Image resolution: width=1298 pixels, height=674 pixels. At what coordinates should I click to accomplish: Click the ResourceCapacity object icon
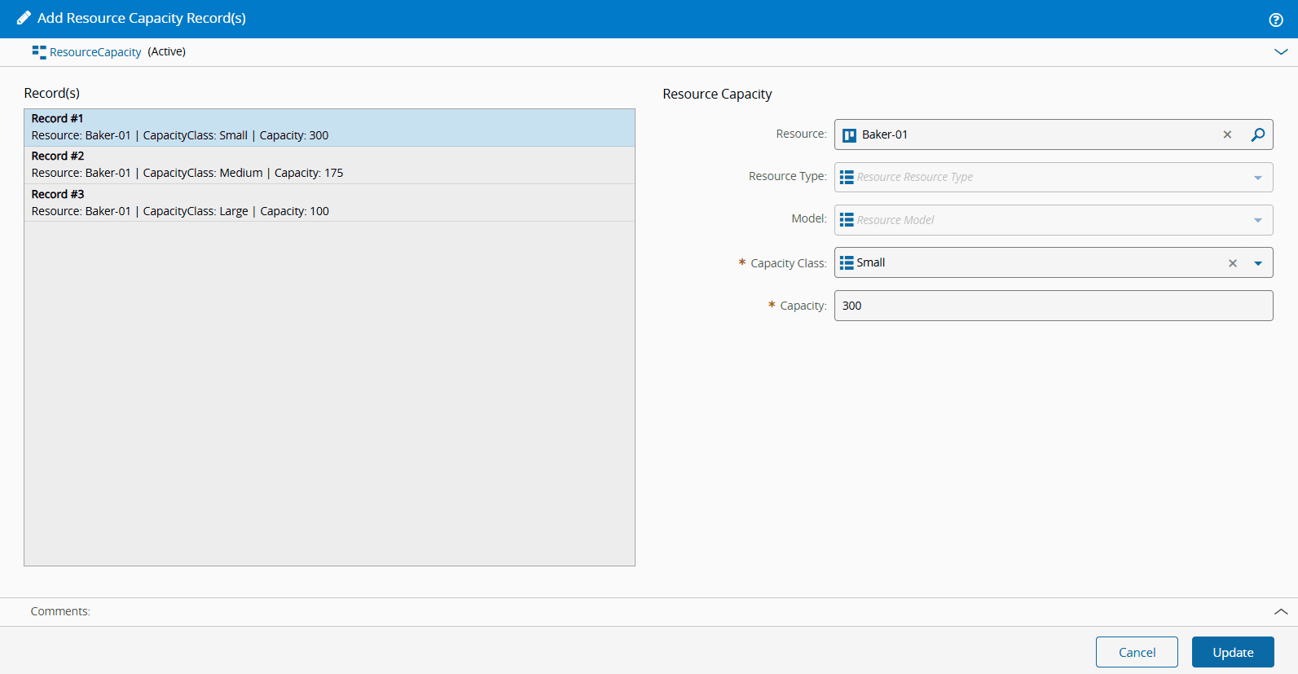39,52
